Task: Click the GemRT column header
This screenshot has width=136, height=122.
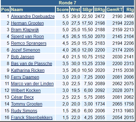Action: 114,9
